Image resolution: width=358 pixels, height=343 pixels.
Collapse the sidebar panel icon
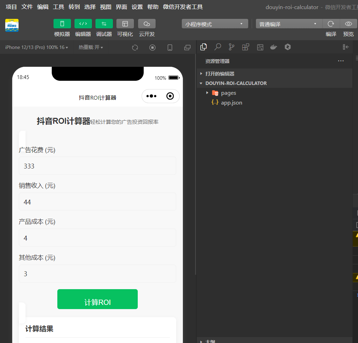pyautogui.click(x=346, y=47)
